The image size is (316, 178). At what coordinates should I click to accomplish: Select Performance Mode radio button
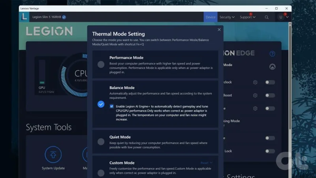point(101,64)
